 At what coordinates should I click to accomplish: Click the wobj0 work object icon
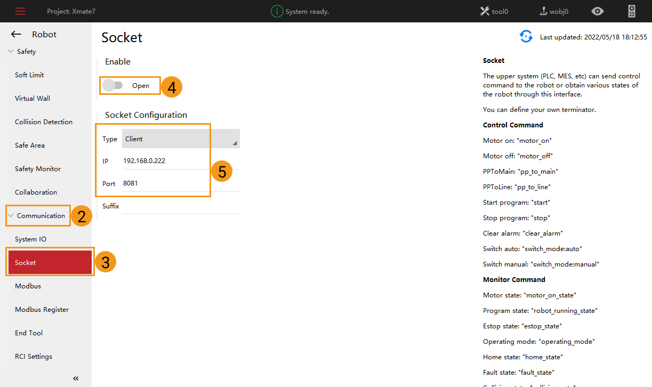[x=543, y=11]
